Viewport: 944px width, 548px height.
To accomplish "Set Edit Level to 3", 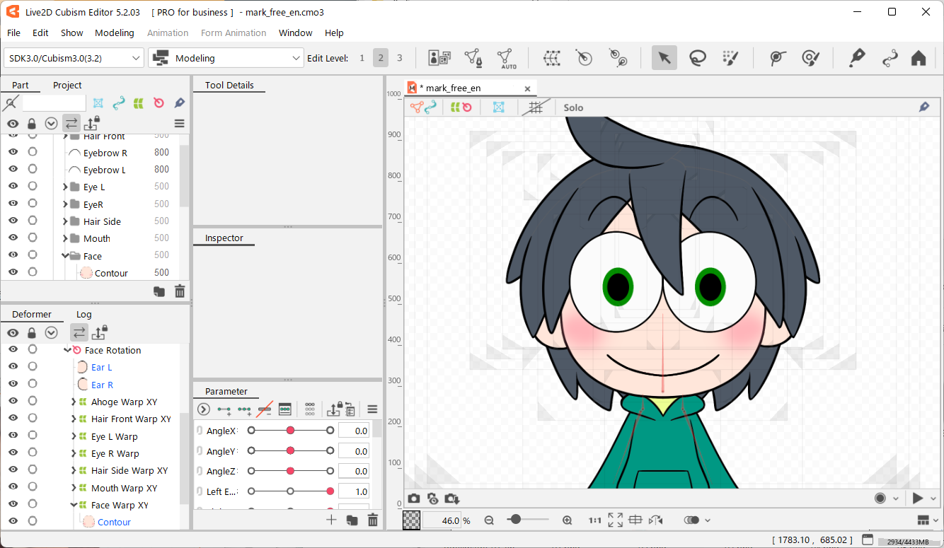I will 399,58.
